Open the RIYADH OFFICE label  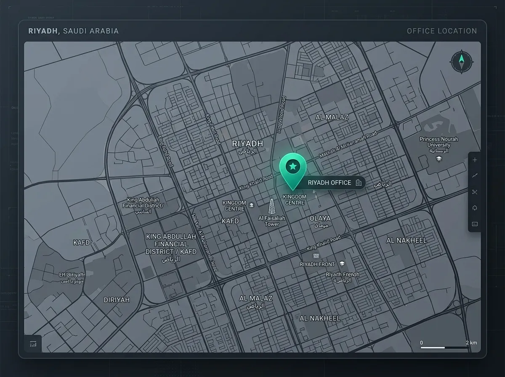pyautogui.click(x=330, y=183)
